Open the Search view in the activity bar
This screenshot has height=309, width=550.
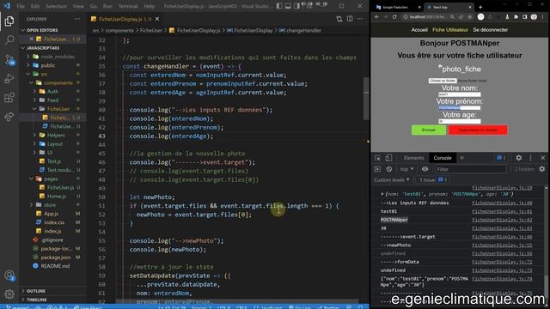point(9,40)
